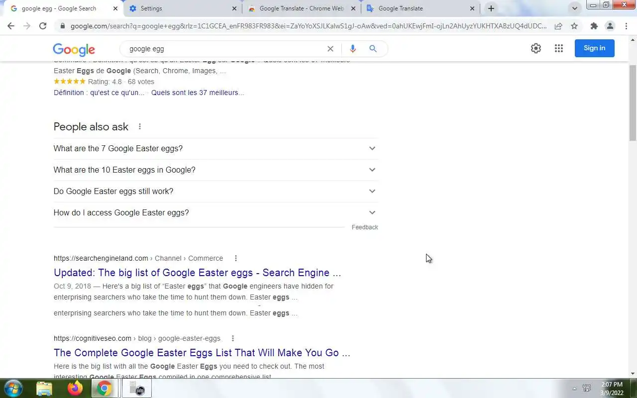Switch to Google Translate Chrome Web tab
The width and height of the screenshot is (637, 398).
302,8
